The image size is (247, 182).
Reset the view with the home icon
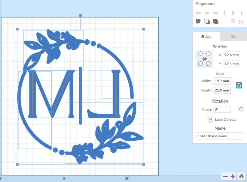point(241,176)
